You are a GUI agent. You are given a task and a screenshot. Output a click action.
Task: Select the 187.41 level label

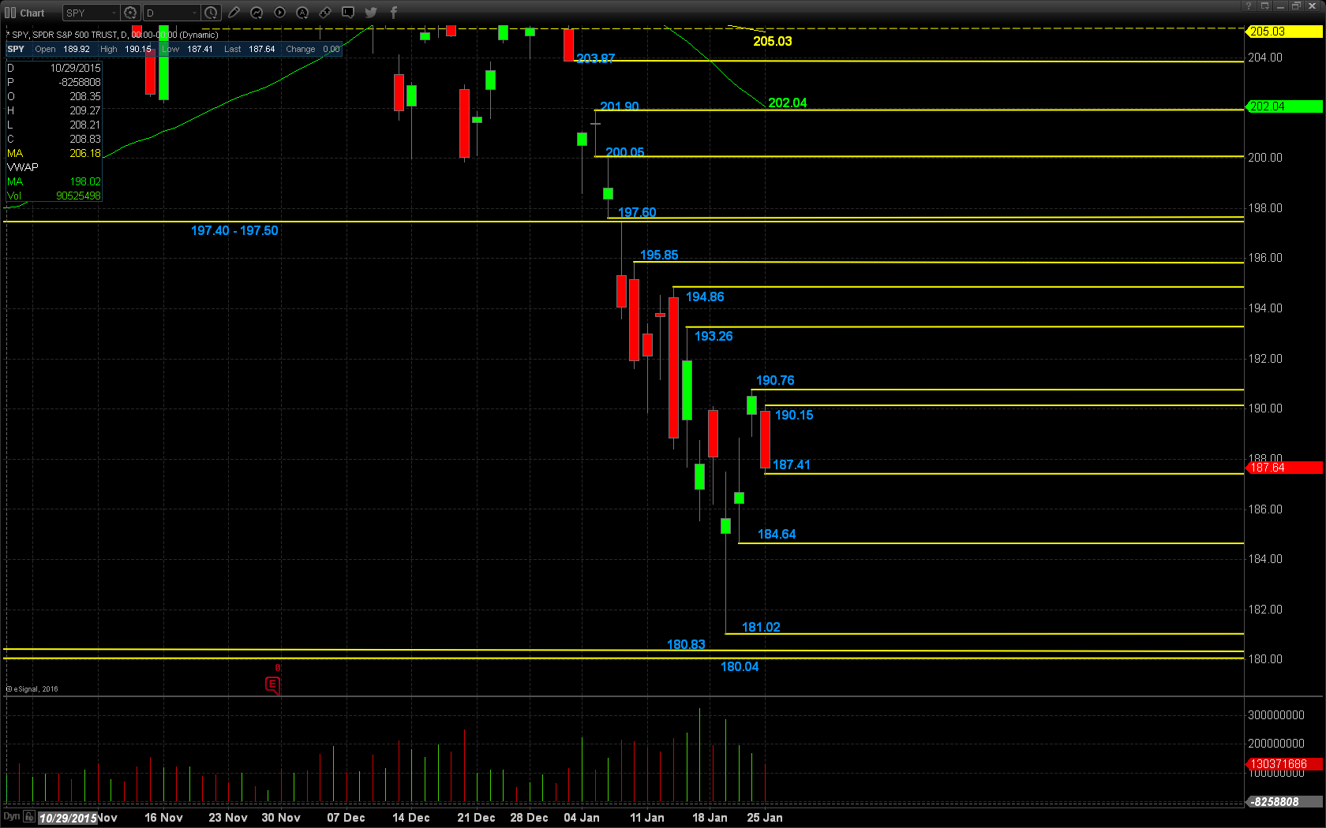[x=792, y=464]
